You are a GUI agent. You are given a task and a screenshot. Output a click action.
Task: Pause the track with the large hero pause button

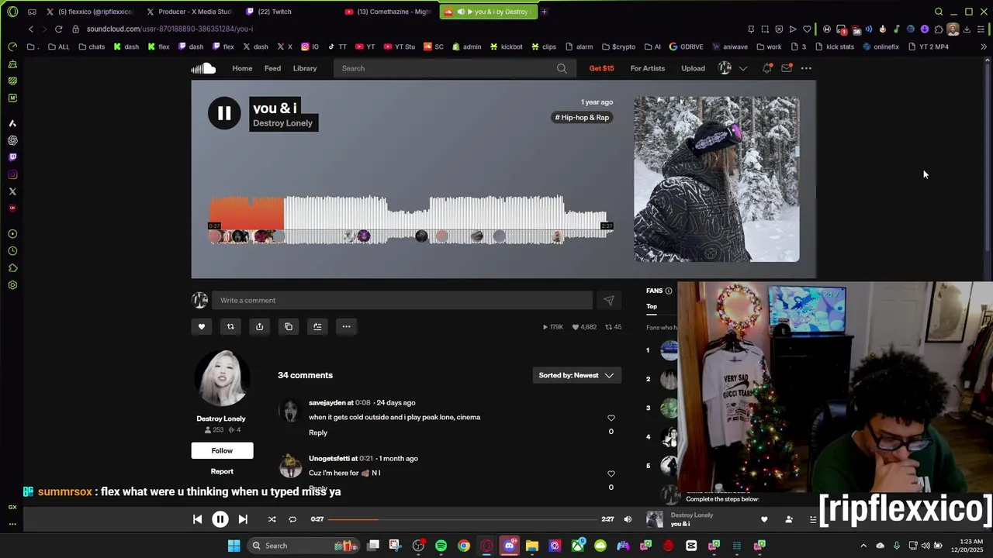point(224,114)
